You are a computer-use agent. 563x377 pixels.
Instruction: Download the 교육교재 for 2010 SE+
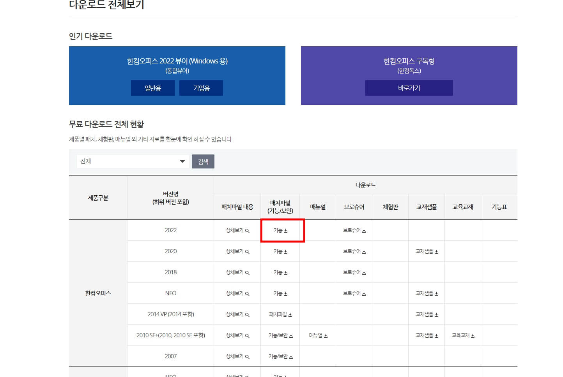(463, 335)
